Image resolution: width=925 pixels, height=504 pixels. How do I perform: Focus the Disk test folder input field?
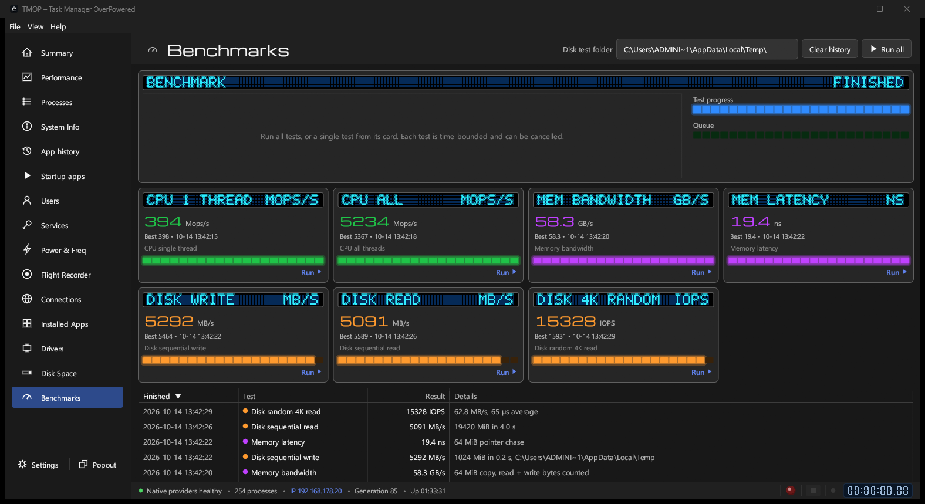coord(707,49)
